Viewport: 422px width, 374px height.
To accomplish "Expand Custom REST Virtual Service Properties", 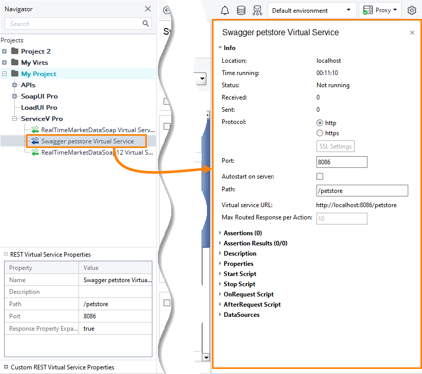I will pyautogui.click(x=6, y=367).
